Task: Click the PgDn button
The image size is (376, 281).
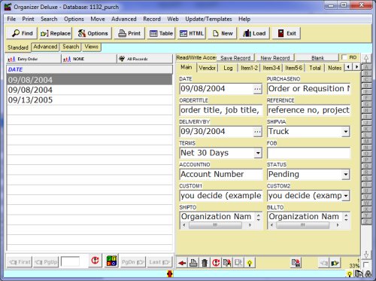Action: coord(132,262)
